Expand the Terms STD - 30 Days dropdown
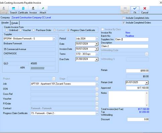162x133 pixels. pyautogui.click(x=97, y=54)
